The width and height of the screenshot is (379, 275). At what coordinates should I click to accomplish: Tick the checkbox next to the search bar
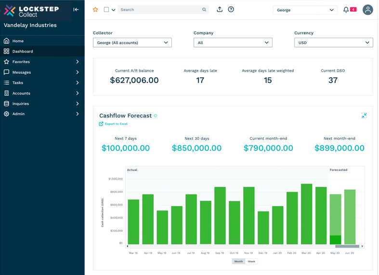(106, 10)
